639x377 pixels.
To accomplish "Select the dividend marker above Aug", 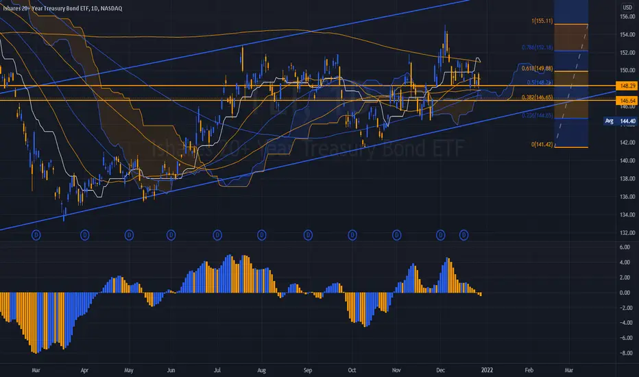I will pyautogui.click(x=262, y=234).
